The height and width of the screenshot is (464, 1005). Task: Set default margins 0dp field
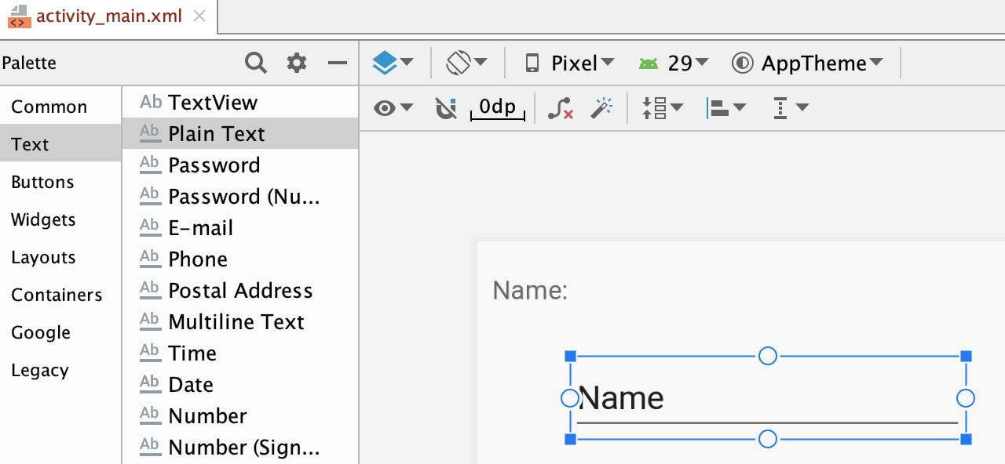coord(498,107)
